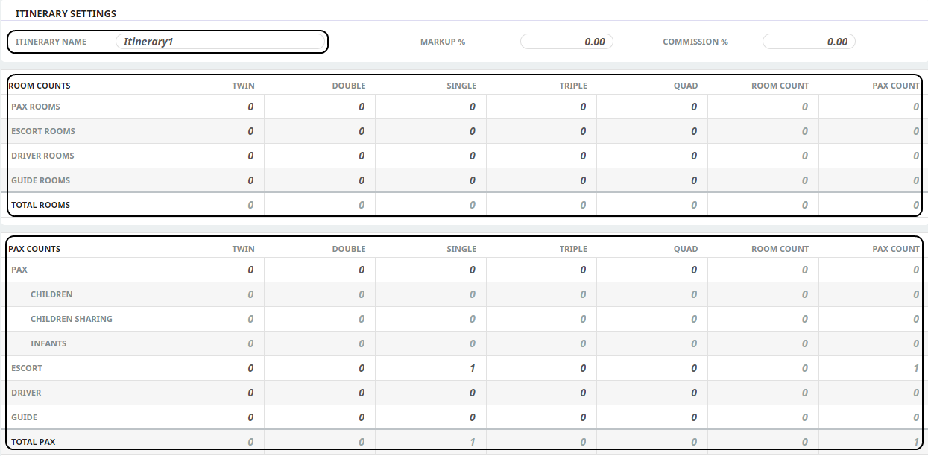Select Escort Rooms Double cell
The height and width of the screenshot is (456, 928).
320,131
